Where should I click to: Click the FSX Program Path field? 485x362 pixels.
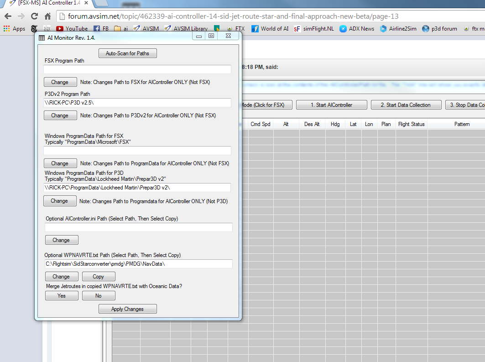[137, 69]
